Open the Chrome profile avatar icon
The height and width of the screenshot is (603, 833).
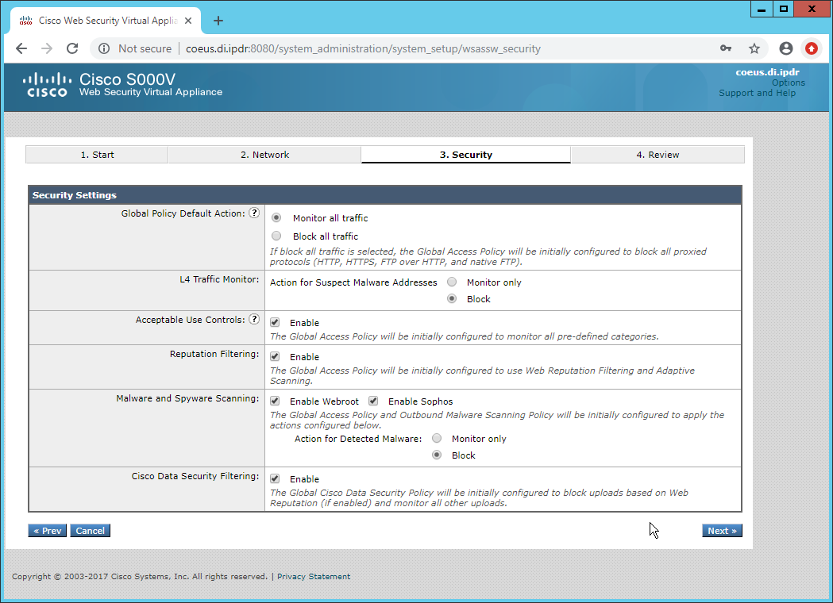[x=785, y=49]
